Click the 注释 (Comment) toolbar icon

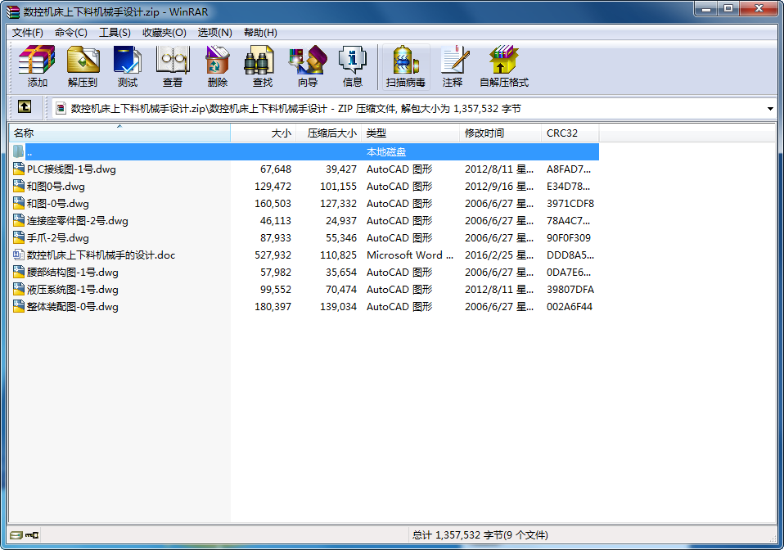pyautogui.click(x=453, y=66)
